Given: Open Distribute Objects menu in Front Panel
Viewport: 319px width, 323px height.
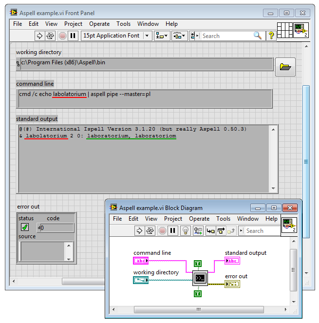Looking at the screenshot, I should click(x=179, y=36).
